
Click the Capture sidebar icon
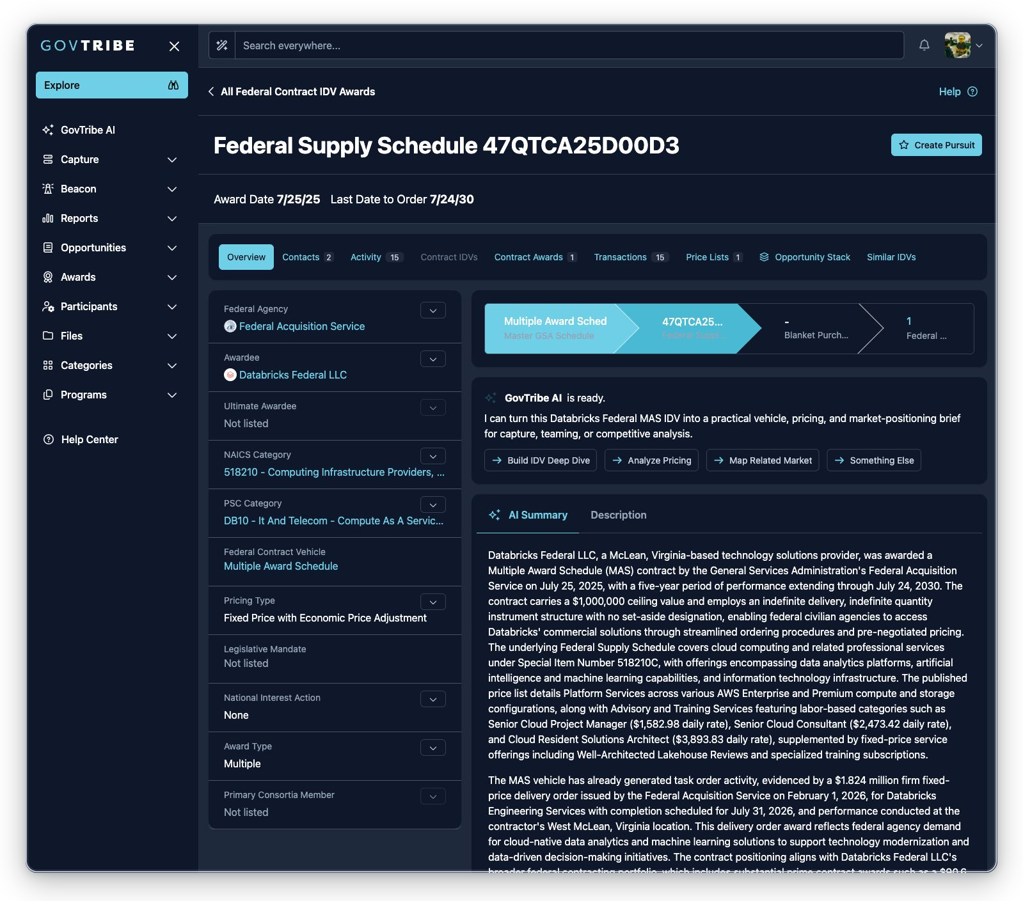tap(48, 159)
